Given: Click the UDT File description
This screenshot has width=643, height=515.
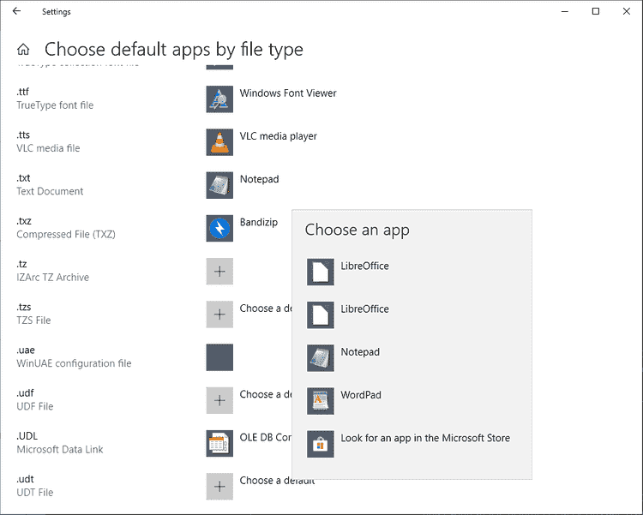Looking at the screenshot, I should 35,493.
